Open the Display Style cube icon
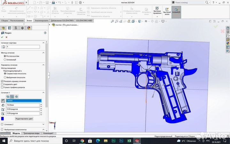 pyautogui.click(x=140, y=21)
